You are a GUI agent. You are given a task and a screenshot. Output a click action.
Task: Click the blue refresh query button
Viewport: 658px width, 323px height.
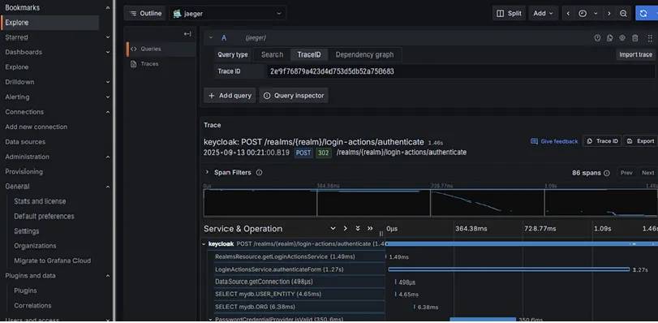point(643,14)
